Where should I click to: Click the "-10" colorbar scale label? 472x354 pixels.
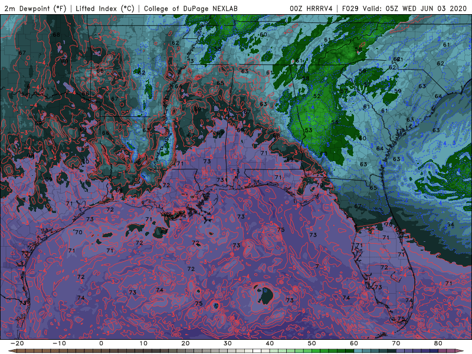point(59,343)
